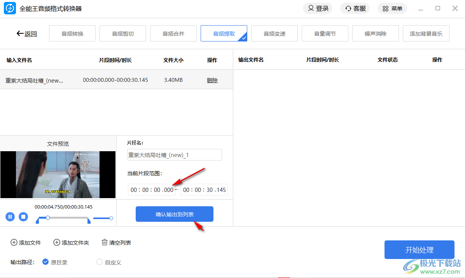This screenshot has width=465, height=278.
Task: Click the app logo in the title bar
Action: point(9,8)
